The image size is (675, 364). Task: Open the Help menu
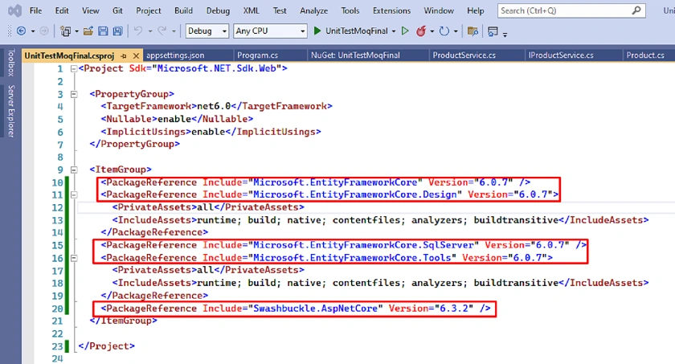[x=476, y=10]
